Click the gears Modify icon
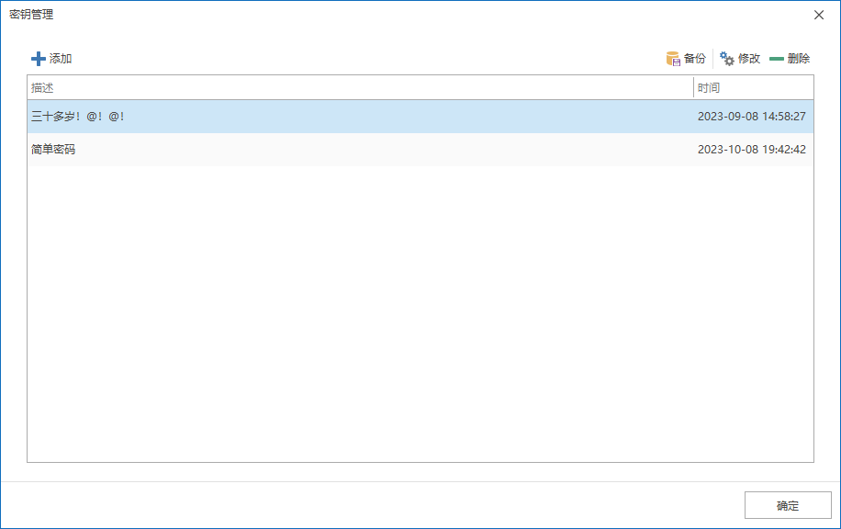 click(727, 59)
